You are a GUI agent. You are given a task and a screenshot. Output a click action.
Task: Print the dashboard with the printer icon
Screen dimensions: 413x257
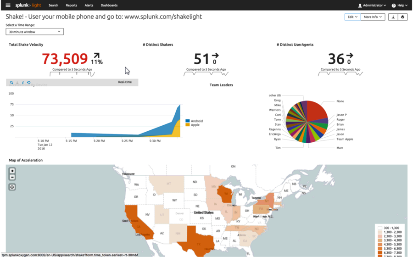tap(402, 17)
